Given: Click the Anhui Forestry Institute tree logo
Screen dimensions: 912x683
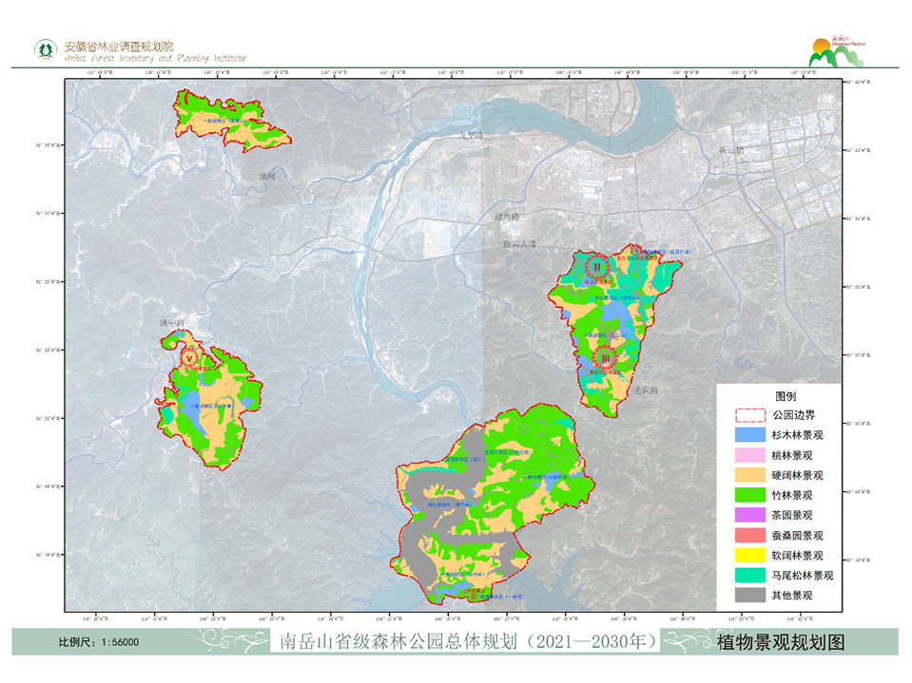Looking at the screenshot, I should click(x=45, y=49).
